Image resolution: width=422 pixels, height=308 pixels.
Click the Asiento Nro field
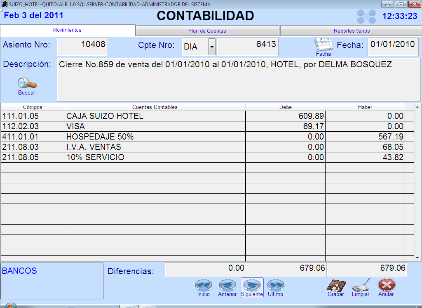tap(82, 47)
